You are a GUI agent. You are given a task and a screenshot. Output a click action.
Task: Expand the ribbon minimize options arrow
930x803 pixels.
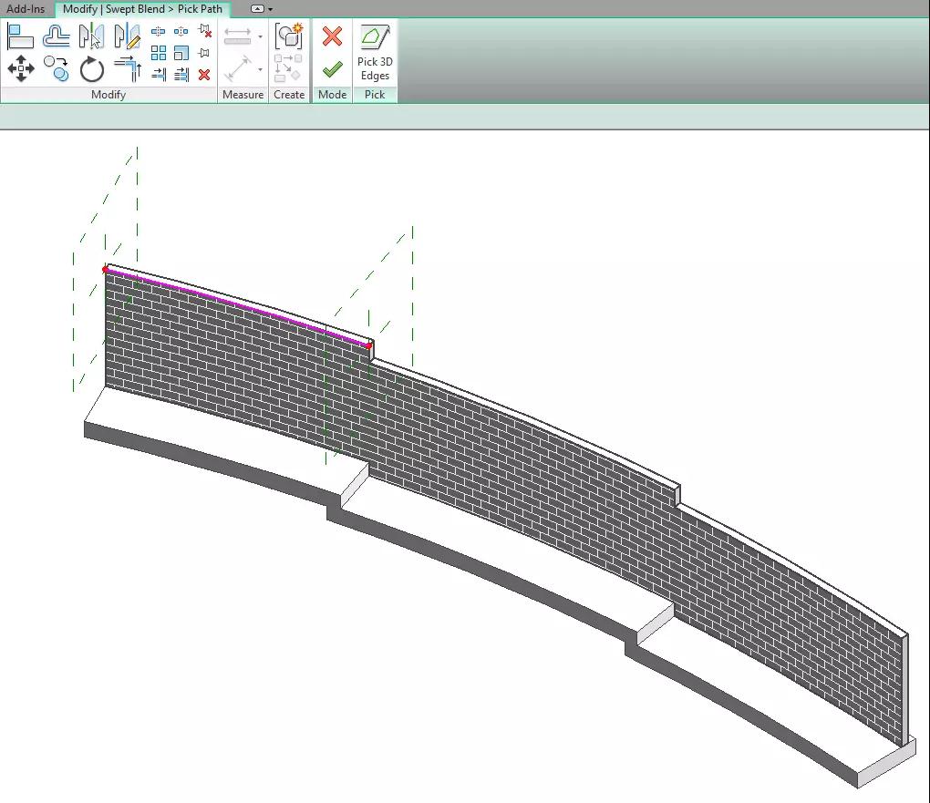271,9
